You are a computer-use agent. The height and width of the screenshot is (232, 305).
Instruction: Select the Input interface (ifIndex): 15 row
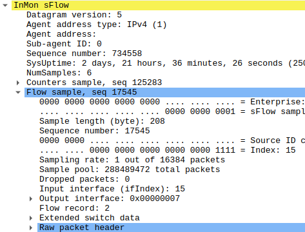click(x=112, y=189)
